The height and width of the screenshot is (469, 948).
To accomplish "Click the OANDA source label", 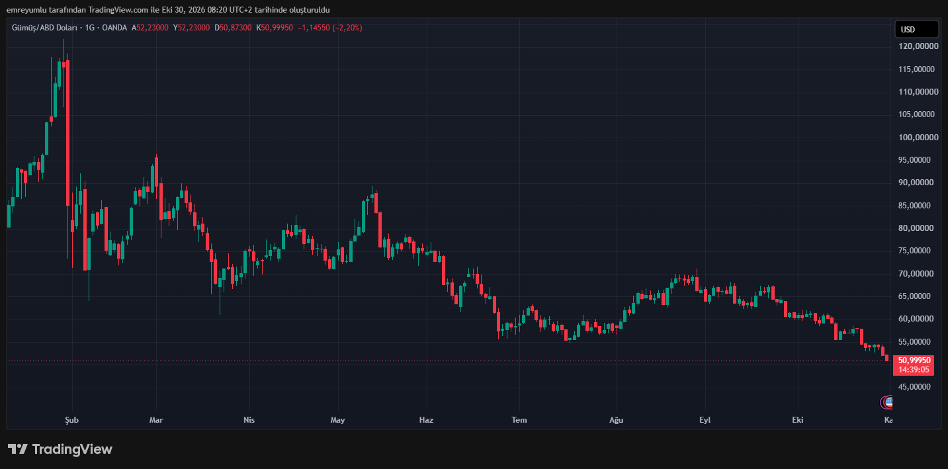I will (114, 28).
